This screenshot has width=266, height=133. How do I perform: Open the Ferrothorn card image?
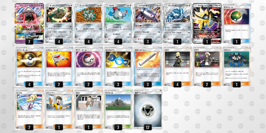(59, 23)
